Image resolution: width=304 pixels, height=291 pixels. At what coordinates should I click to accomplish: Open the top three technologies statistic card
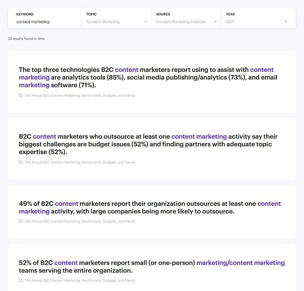click(x=152, y=82)
